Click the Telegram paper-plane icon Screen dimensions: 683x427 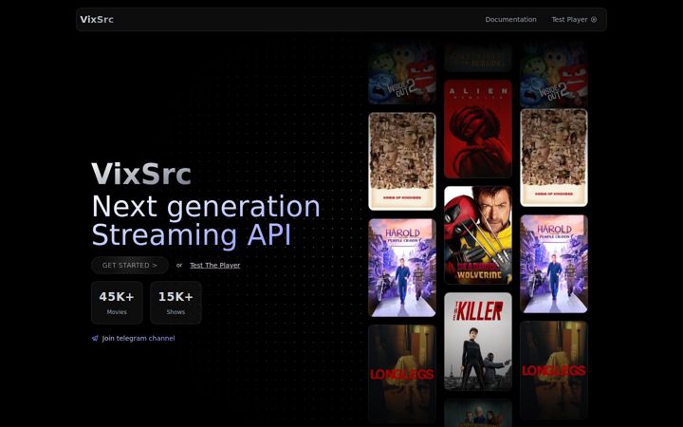(x=95, y=339)
